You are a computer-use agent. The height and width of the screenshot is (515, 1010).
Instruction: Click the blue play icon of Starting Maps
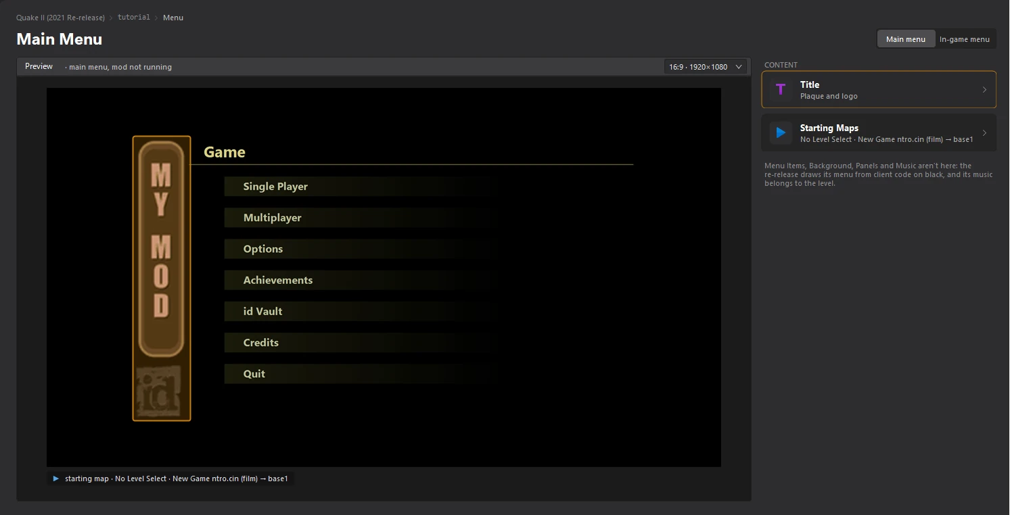[x=781, y=132]
